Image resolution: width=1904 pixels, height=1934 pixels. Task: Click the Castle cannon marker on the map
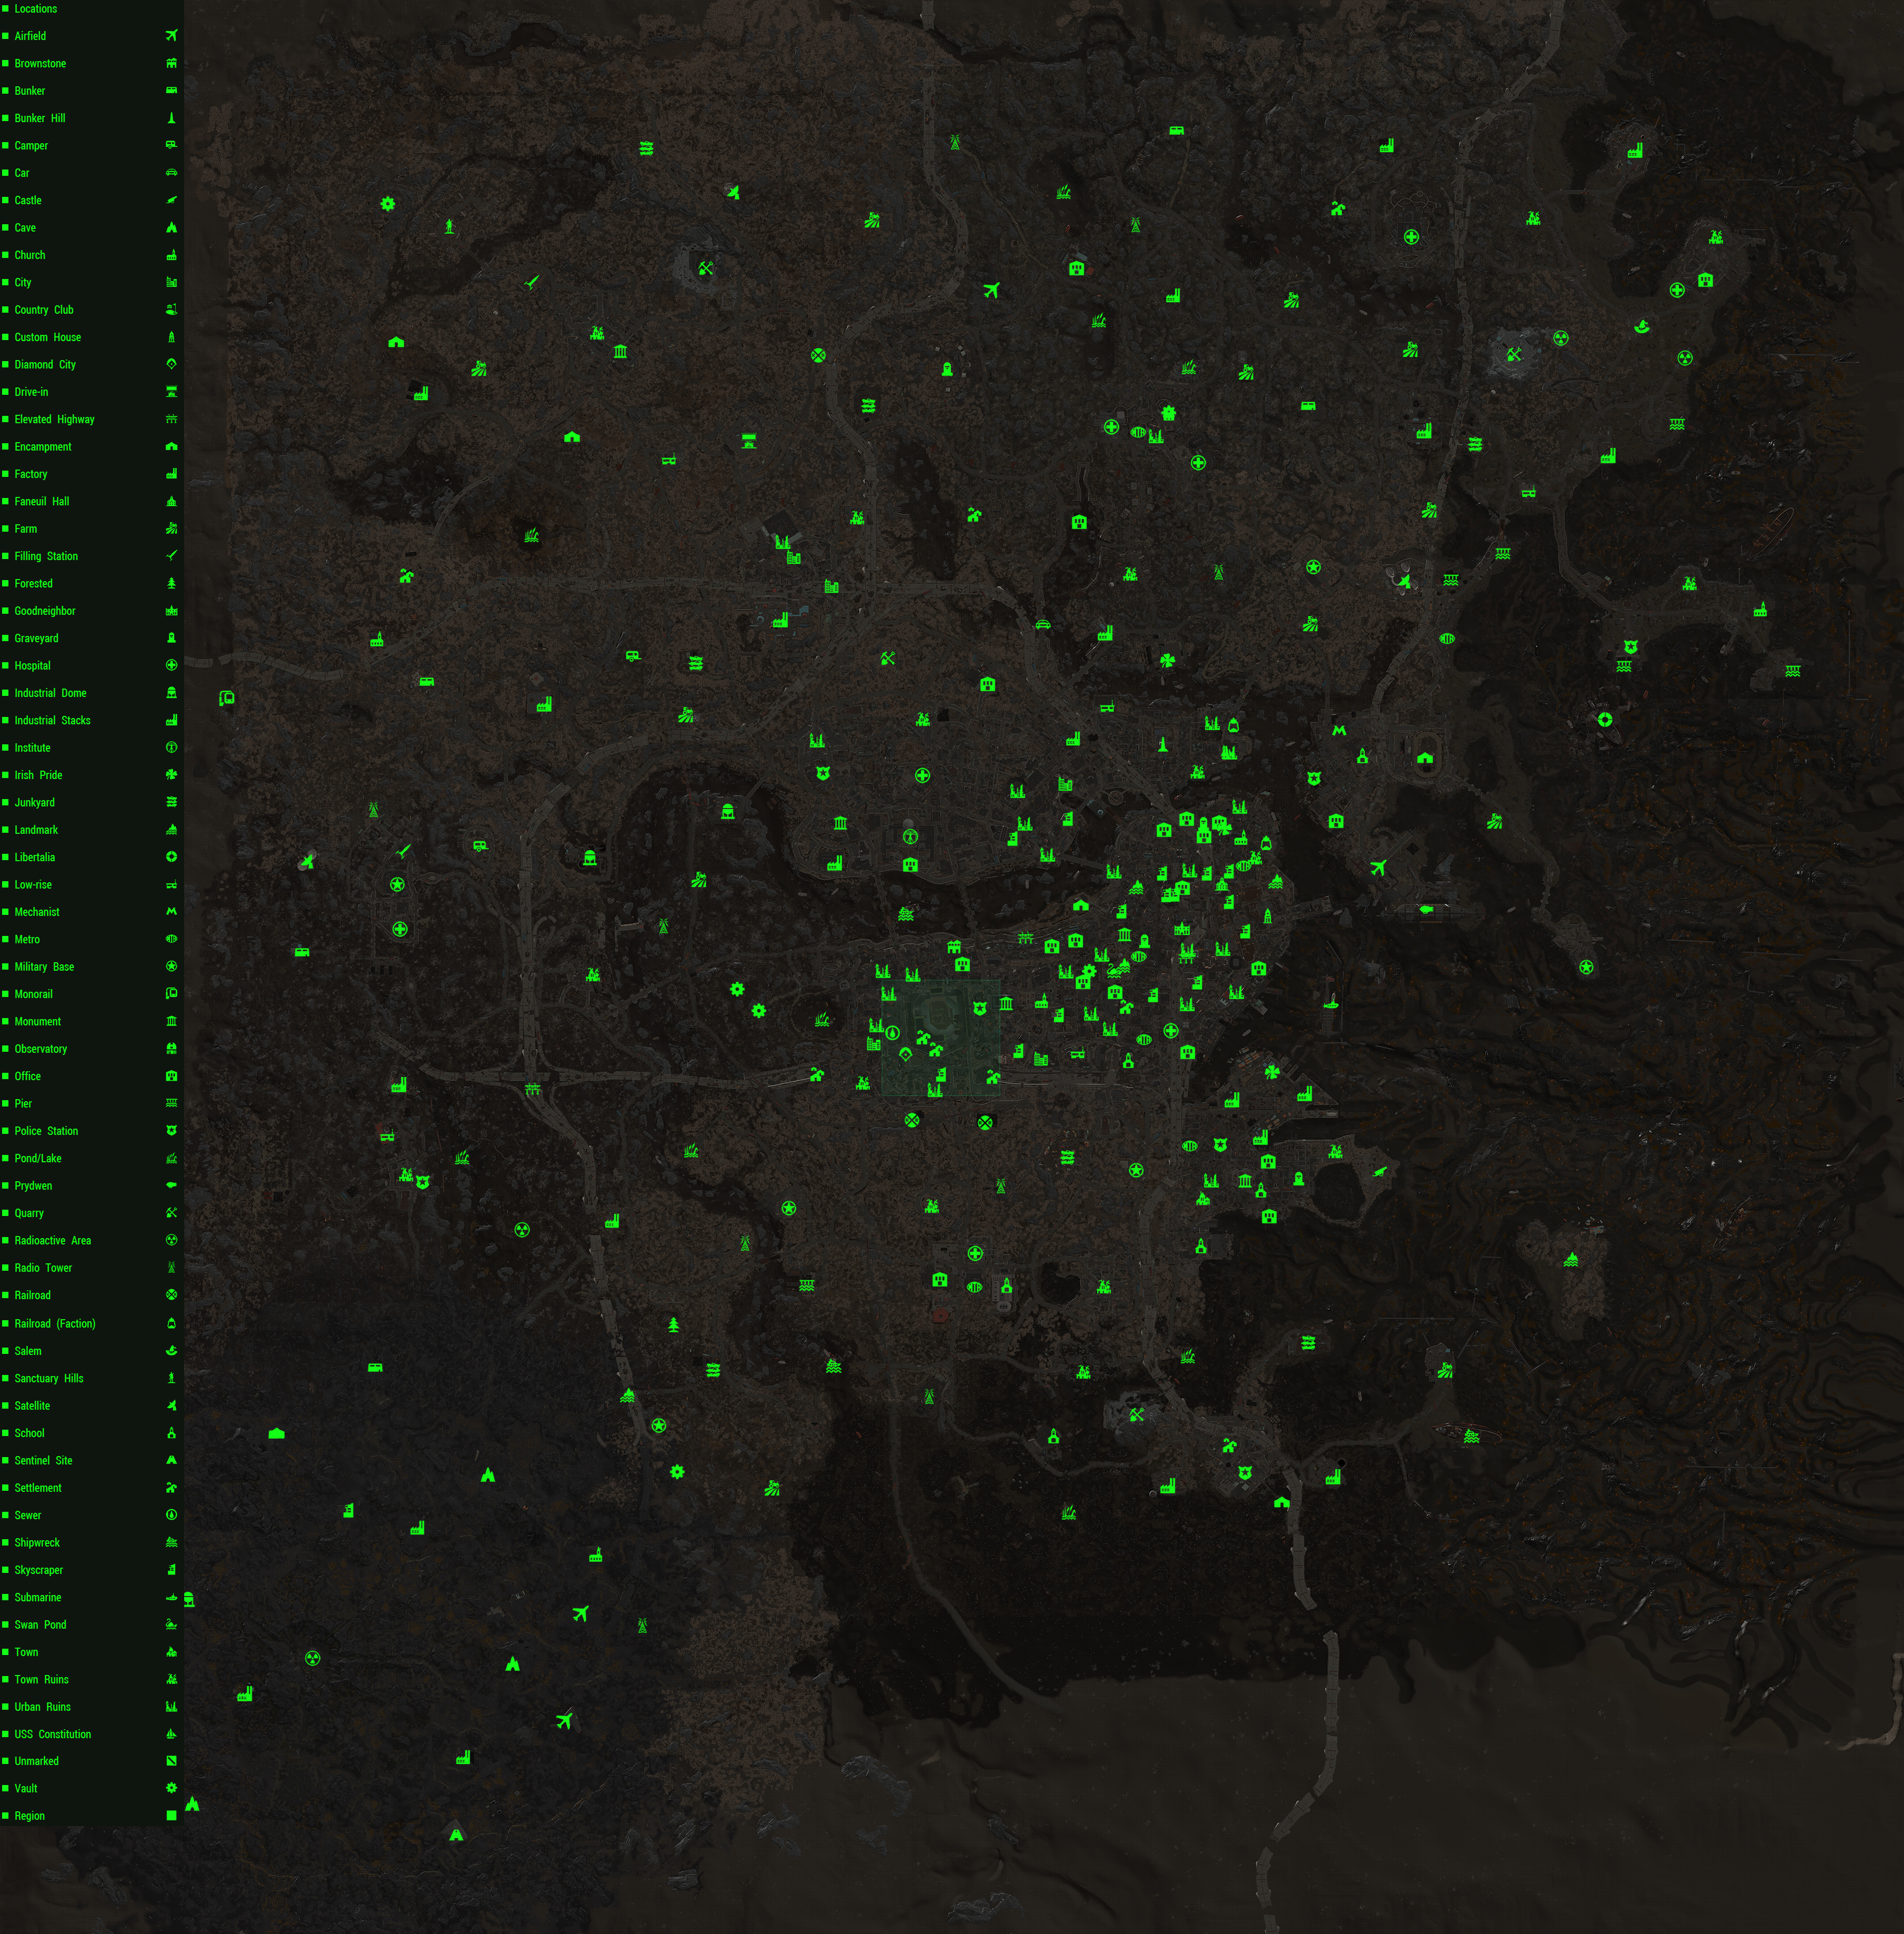pos(1380,1172)
